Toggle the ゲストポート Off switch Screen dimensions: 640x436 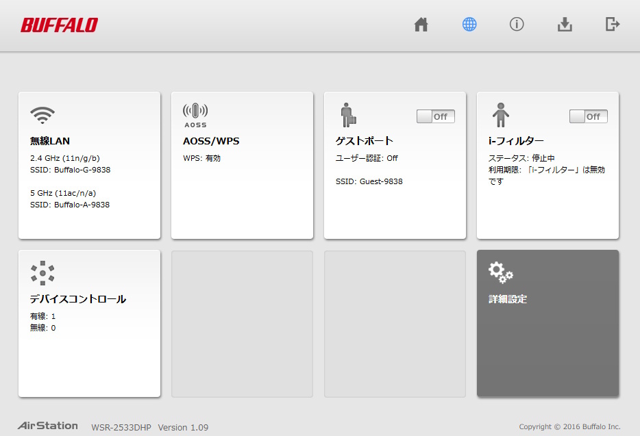click(x=435, y=116)
